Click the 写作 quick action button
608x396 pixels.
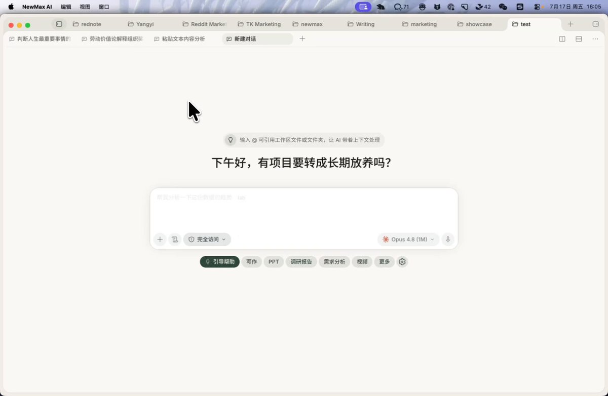[x=251, y=262]
